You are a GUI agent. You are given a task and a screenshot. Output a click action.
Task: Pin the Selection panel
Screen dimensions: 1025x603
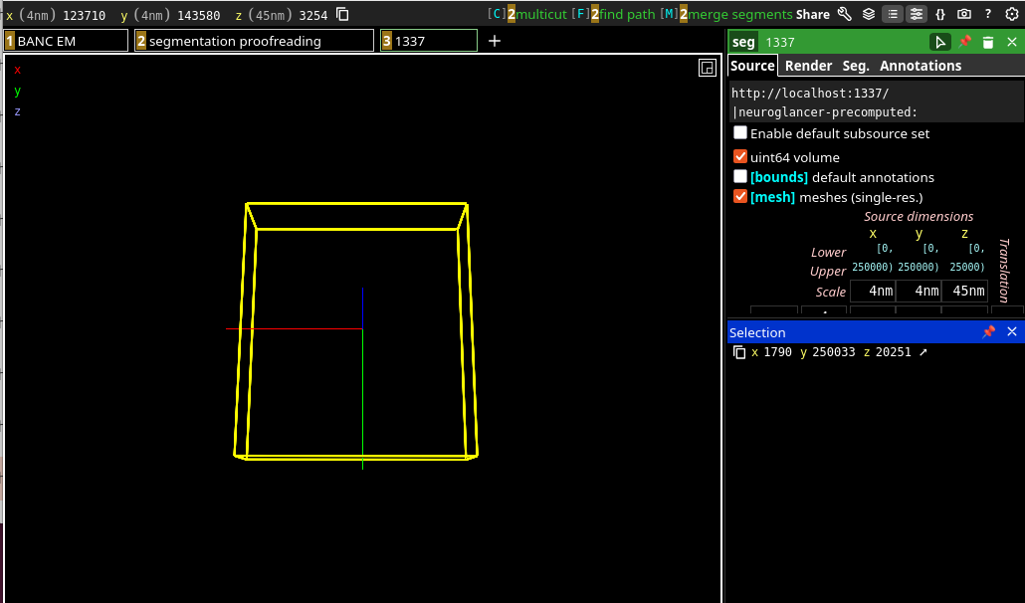(x=988, y=332)
